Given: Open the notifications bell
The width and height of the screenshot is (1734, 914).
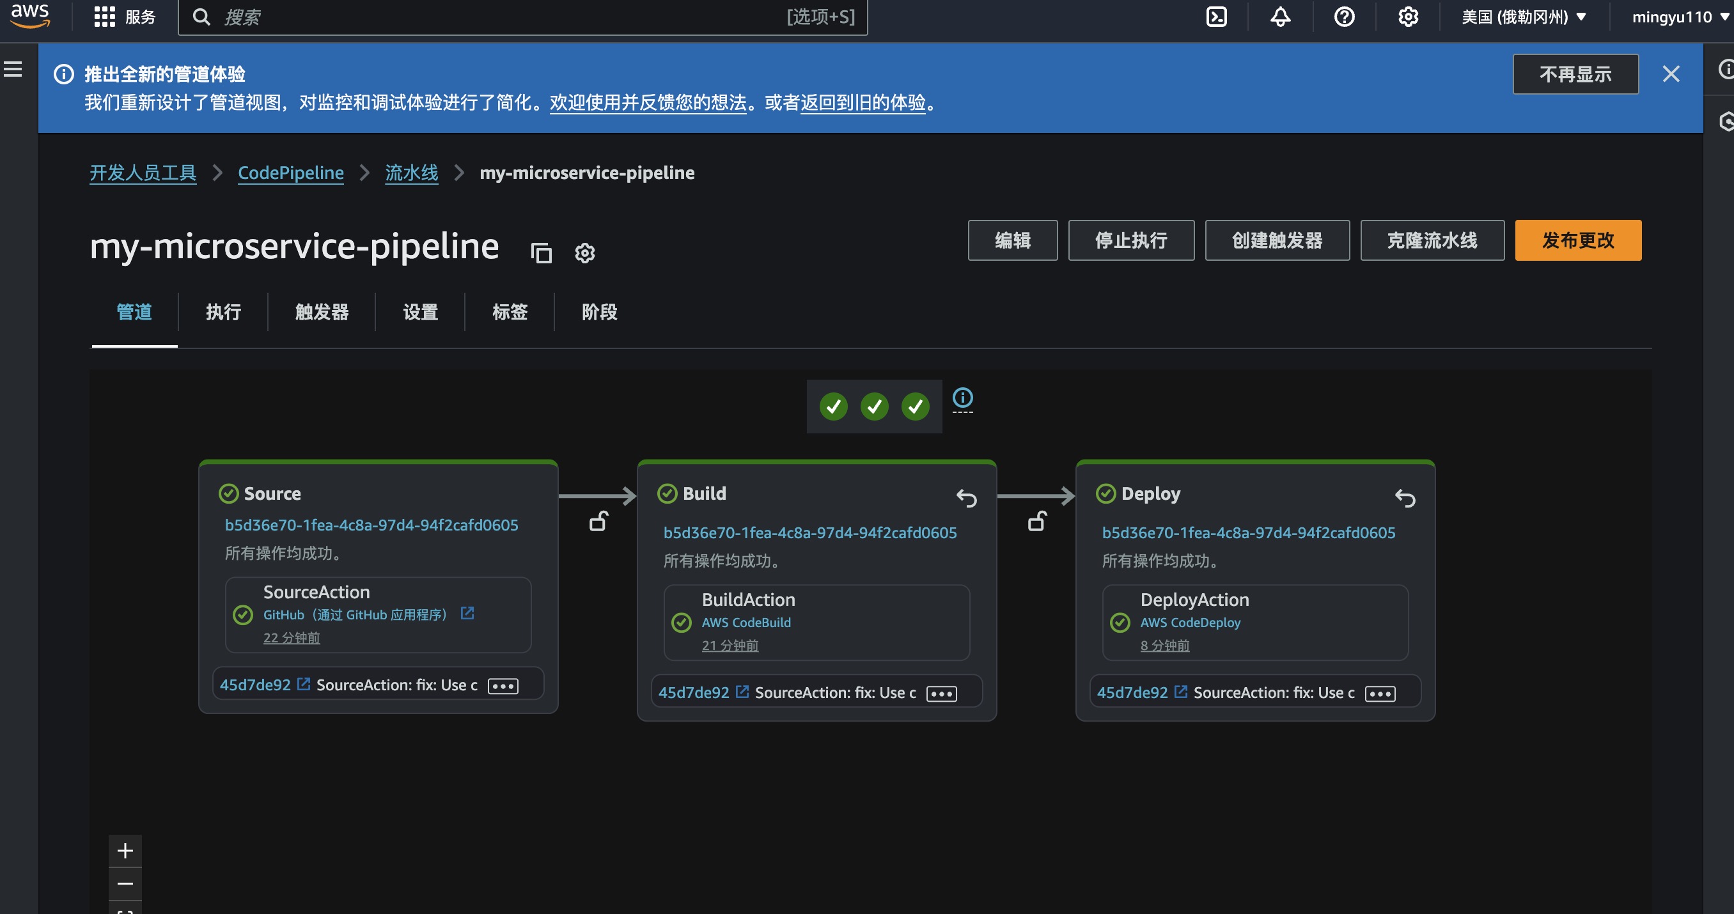Looking at the screenshot, I should (x=1280, y=17).
